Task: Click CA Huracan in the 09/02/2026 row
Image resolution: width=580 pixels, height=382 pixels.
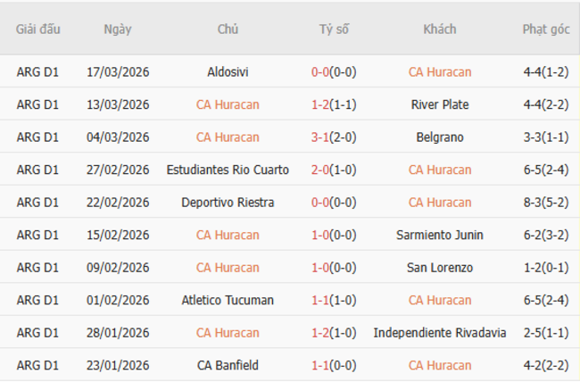Action: (228, 268)
